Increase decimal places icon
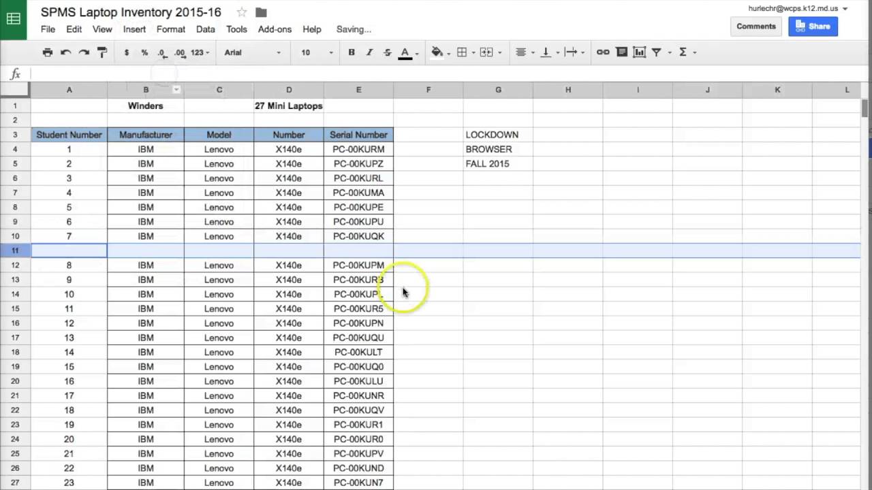872x490 pixels. tap(179, 52)
